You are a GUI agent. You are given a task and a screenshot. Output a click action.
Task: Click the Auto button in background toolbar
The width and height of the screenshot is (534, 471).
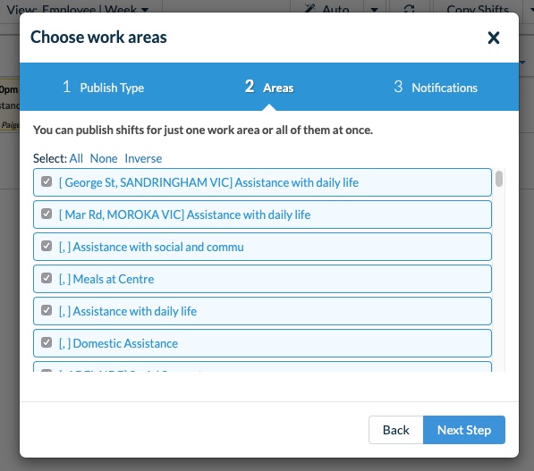pyautogui.click(x=327, y=10)
